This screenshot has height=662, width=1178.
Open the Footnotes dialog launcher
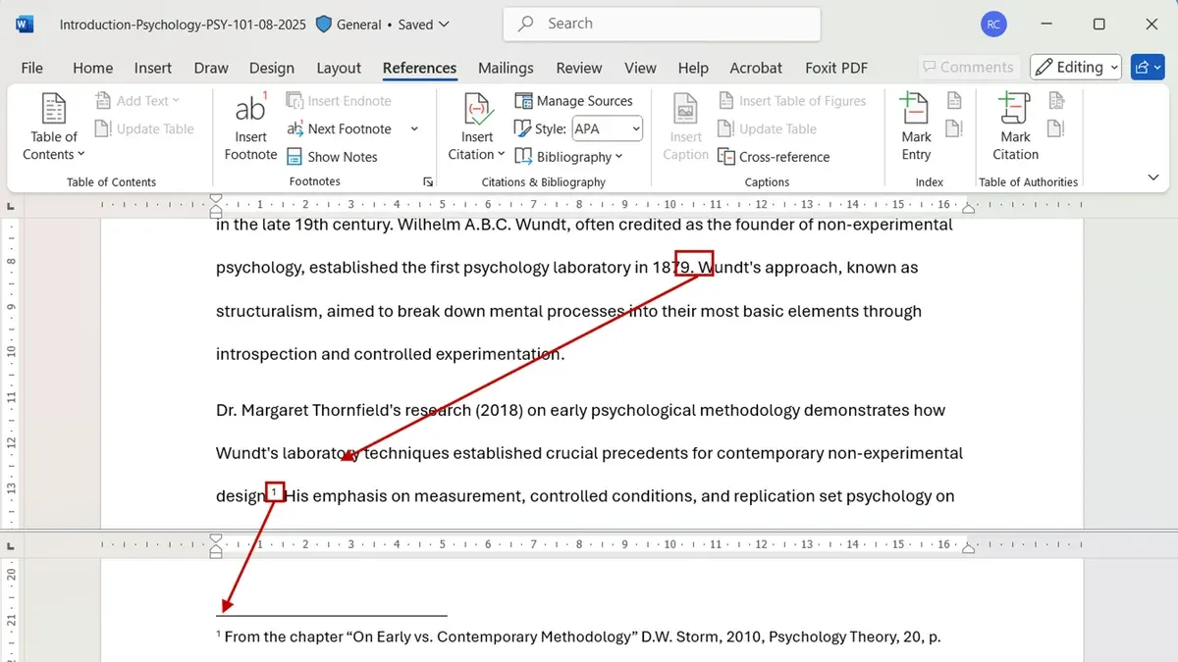(428, 182)
